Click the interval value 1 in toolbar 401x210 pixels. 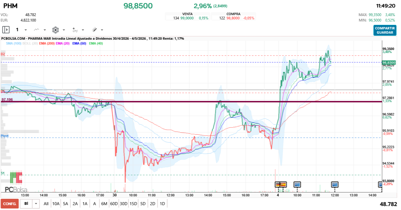click(x=17, y=30)
